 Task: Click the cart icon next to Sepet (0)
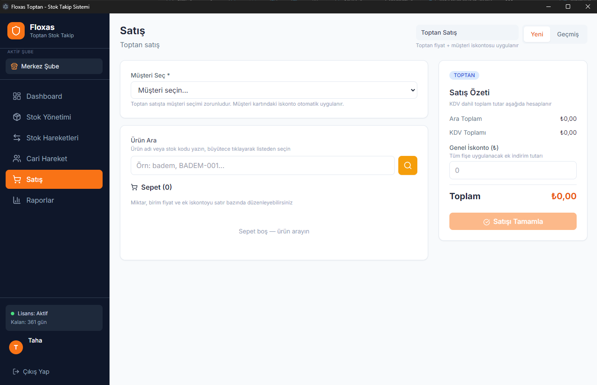134,187
